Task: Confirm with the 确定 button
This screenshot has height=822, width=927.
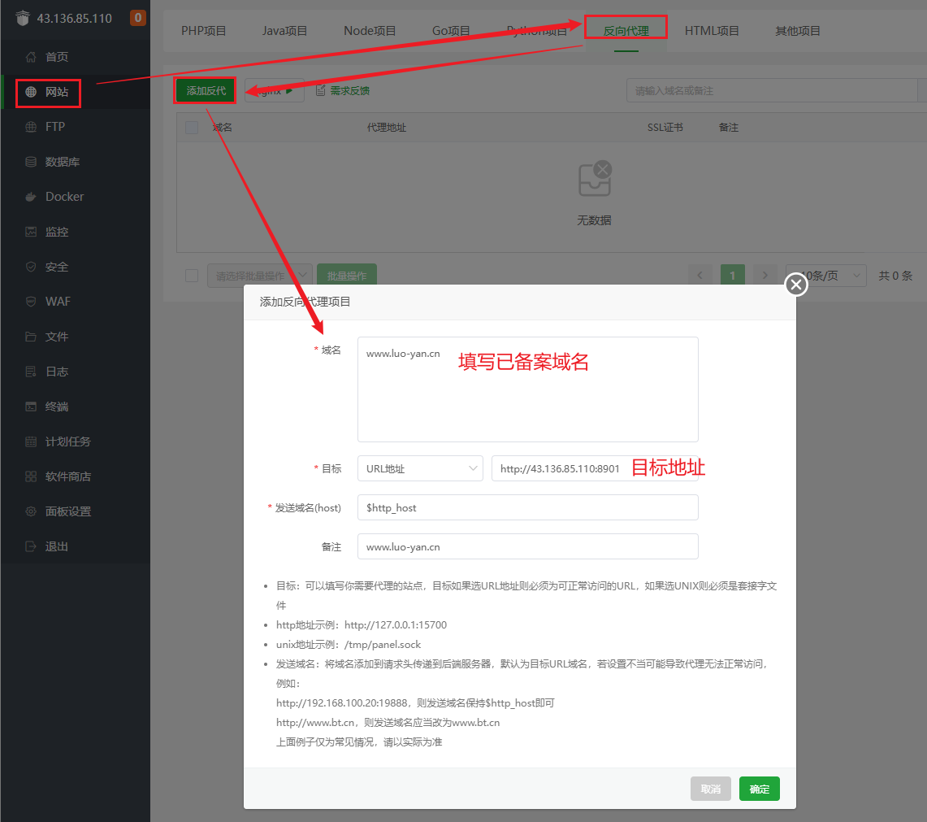Action: (x=759, y=789)
